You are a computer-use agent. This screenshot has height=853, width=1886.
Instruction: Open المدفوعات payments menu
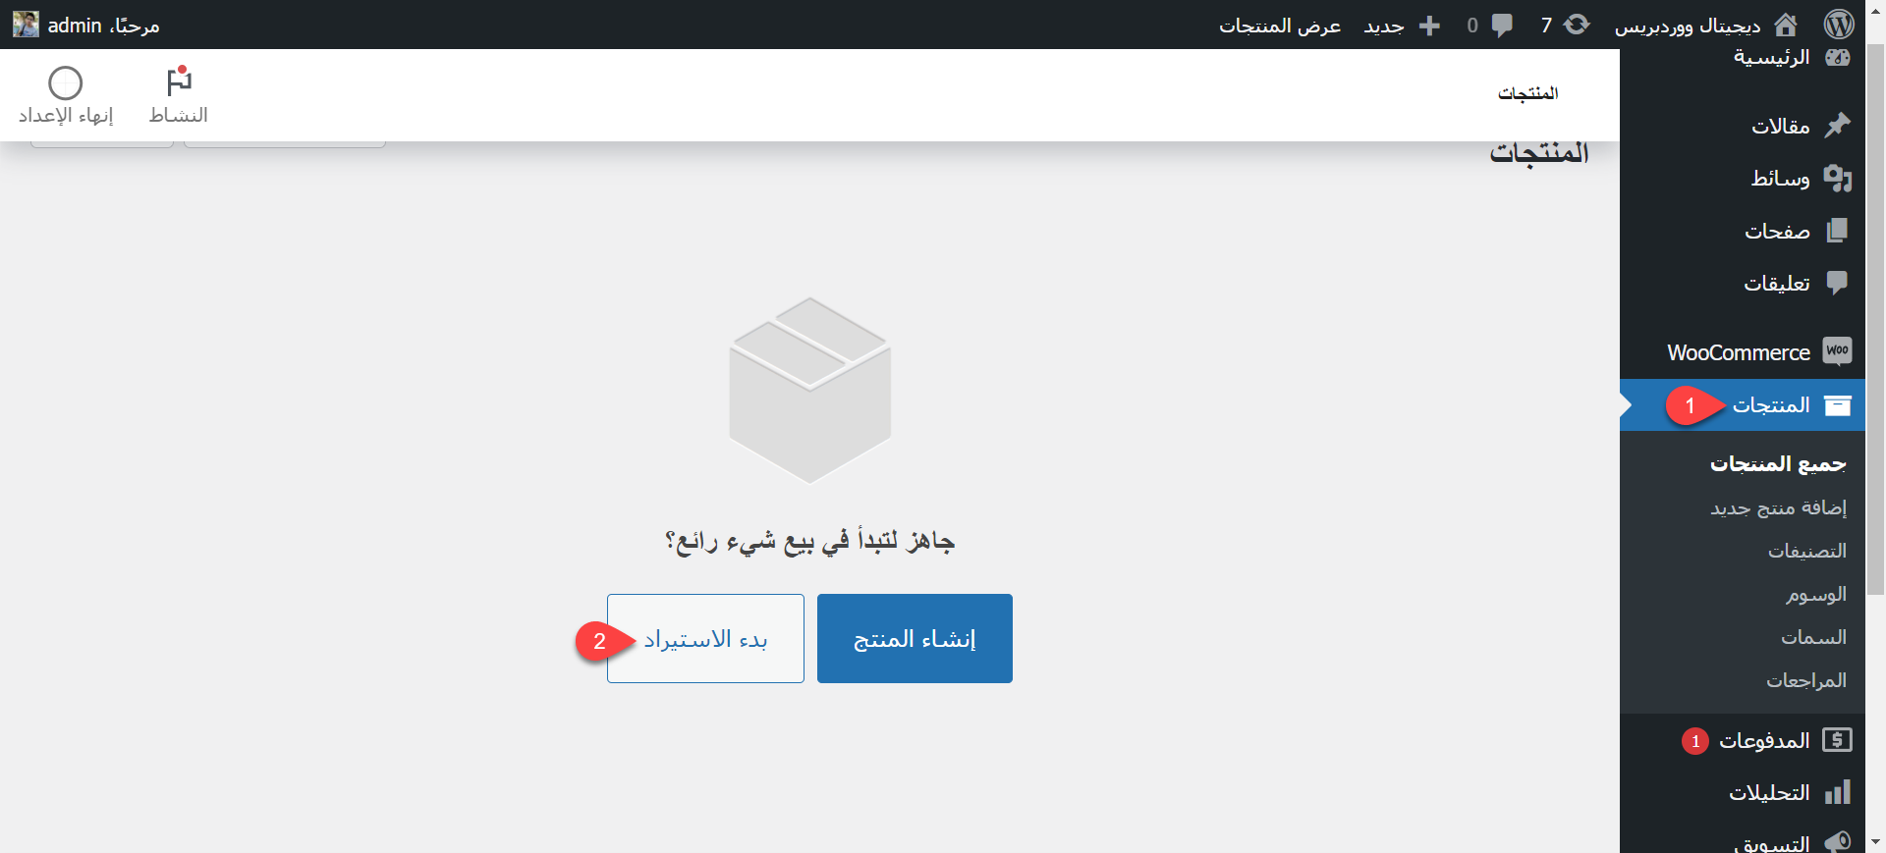(x=1764, y=740)
